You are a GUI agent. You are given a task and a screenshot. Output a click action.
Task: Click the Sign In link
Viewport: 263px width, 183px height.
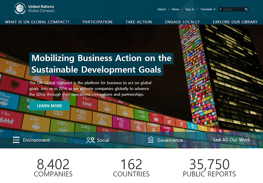click(190, 9)
